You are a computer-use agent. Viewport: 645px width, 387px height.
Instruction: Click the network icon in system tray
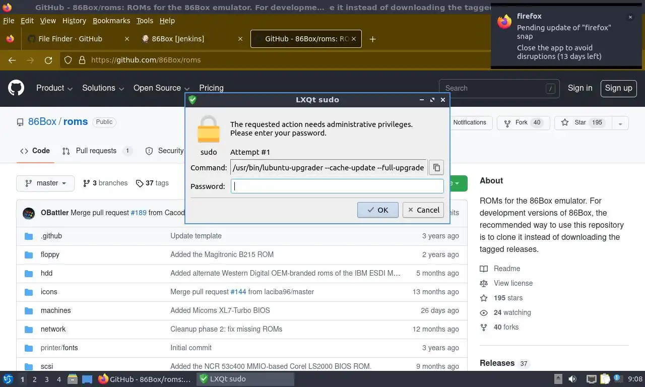592,379
